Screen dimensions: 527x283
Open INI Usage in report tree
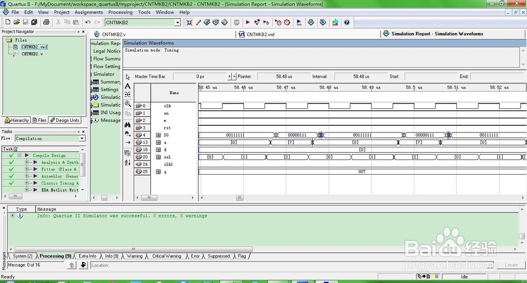pos(110,113)
